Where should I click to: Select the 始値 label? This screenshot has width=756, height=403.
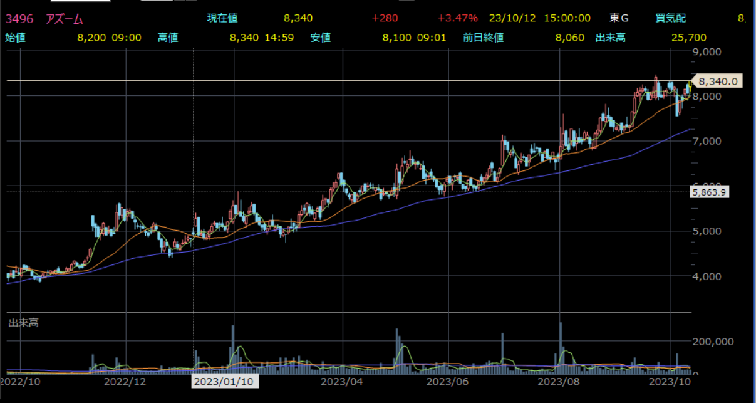coord(16,38)
